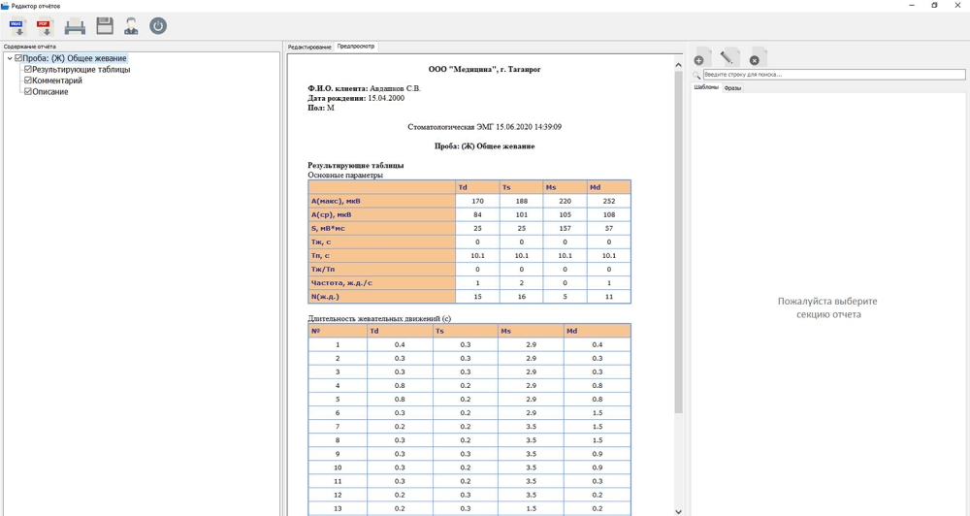Image resolution: width=970 pixels, height=516 pixels.
Task: Uncheck the Результирующие таблицы checkbox
Action: 28,70
